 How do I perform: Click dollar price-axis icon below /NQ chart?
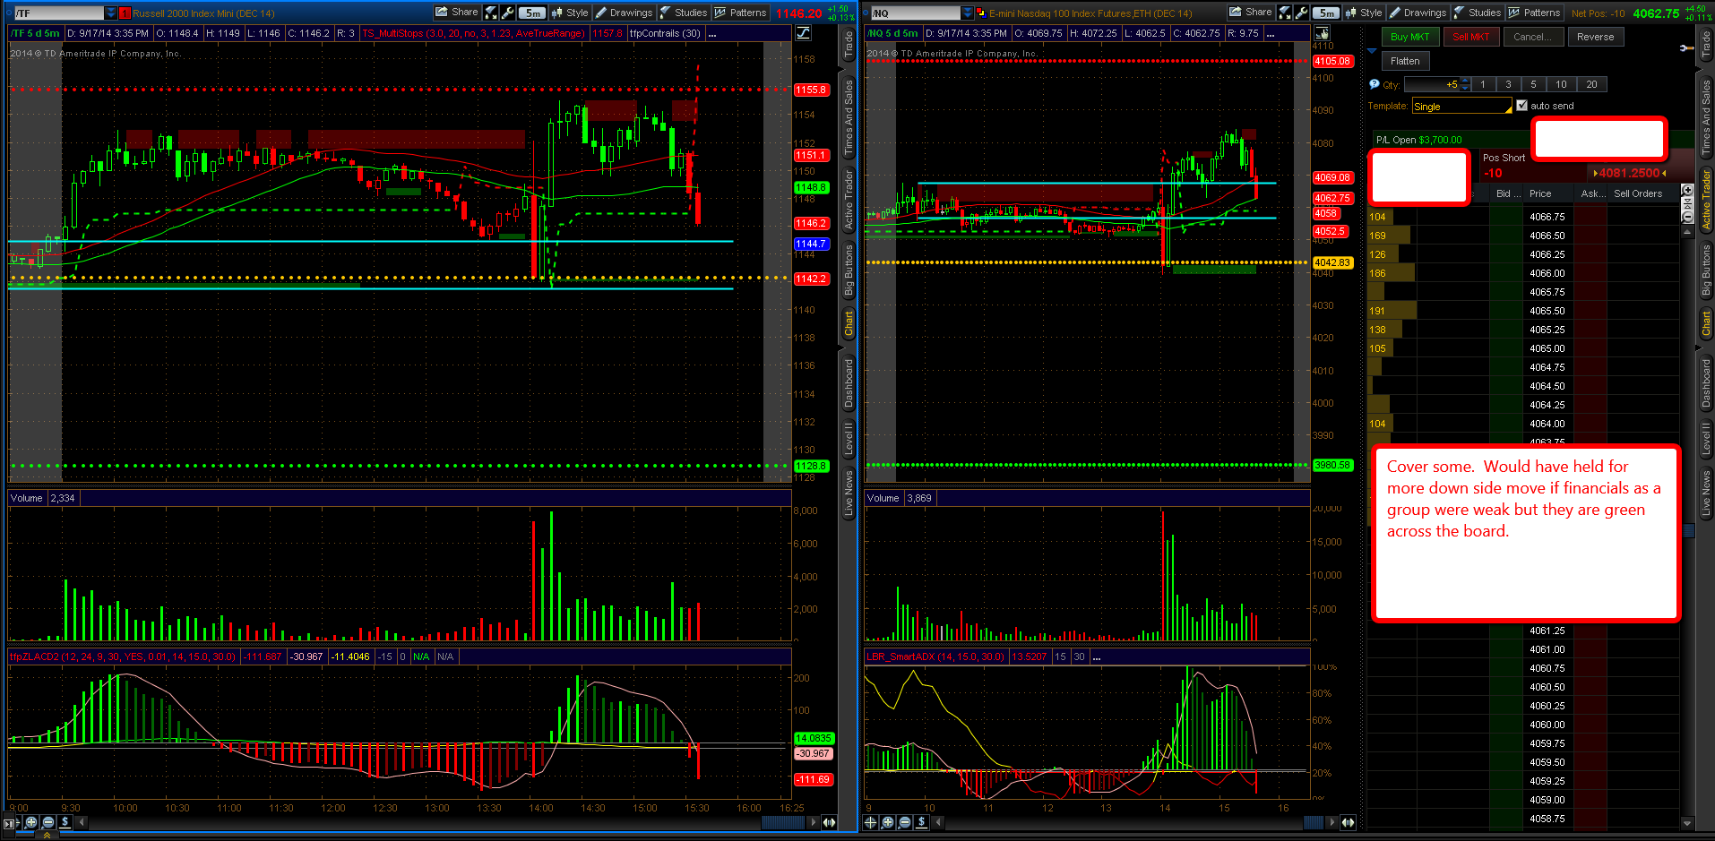[x=921, y=822]
